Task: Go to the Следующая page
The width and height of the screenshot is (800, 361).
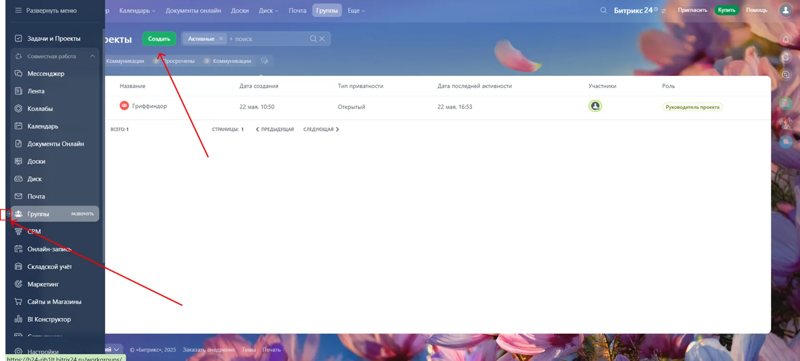Action: (x=321, y=129)
